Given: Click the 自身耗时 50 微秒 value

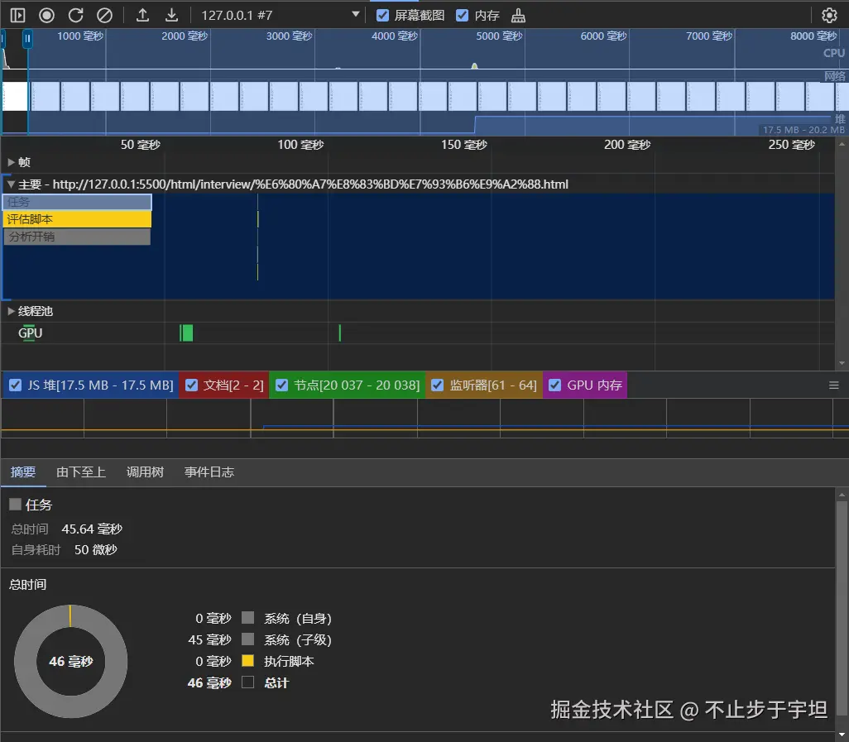Looking at the screenshot, I should 96,550.
